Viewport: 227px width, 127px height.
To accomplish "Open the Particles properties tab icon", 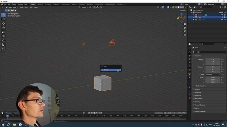I will point(189,81).
